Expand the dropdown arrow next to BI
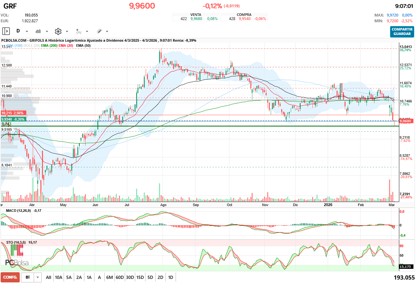 (x=38, y=277)
